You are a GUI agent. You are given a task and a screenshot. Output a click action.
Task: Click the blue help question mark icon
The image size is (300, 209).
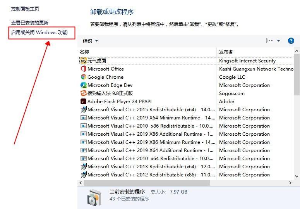(x=291, y=41)
